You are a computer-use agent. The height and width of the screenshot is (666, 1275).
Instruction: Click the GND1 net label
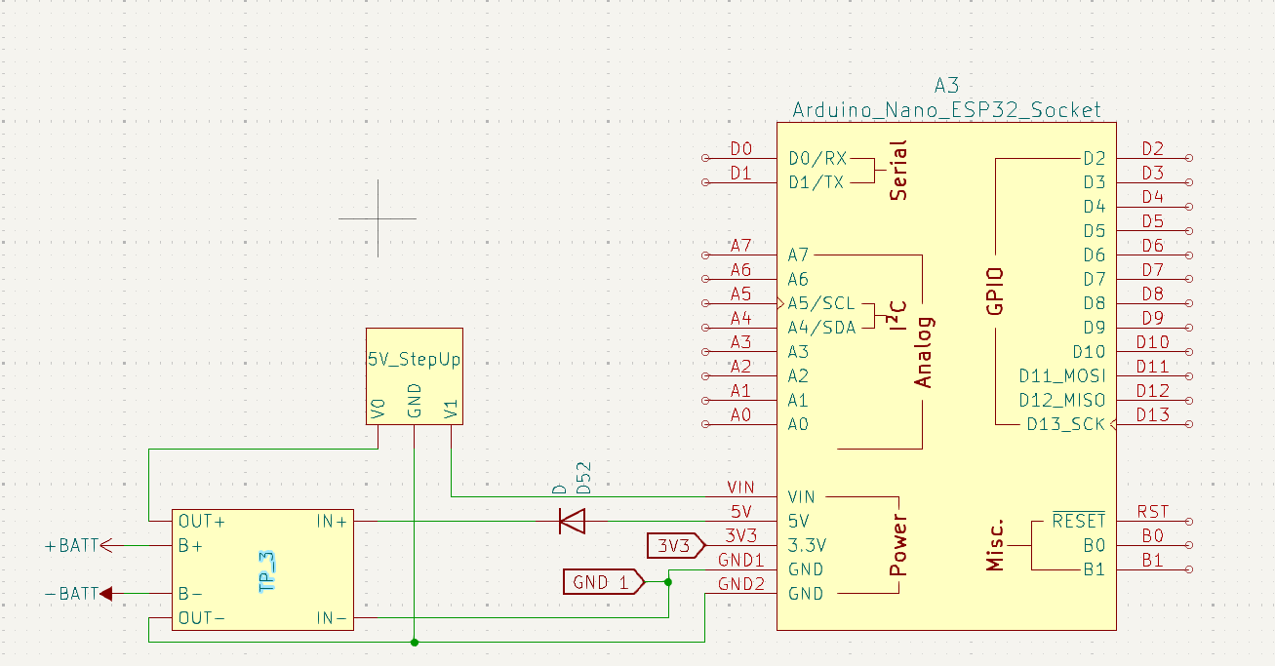pyautogui.click(x=741, y=561)
